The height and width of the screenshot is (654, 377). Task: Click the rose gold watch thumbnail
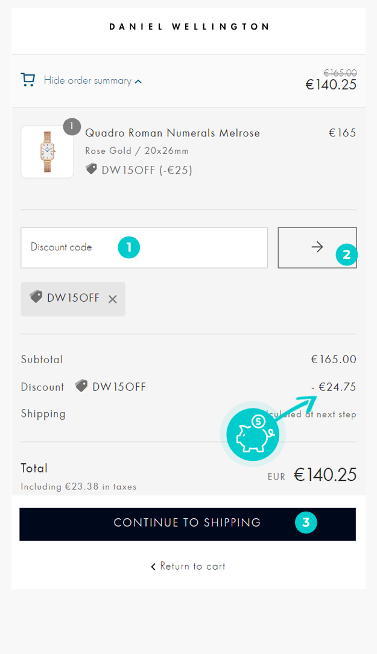(47, 152)
